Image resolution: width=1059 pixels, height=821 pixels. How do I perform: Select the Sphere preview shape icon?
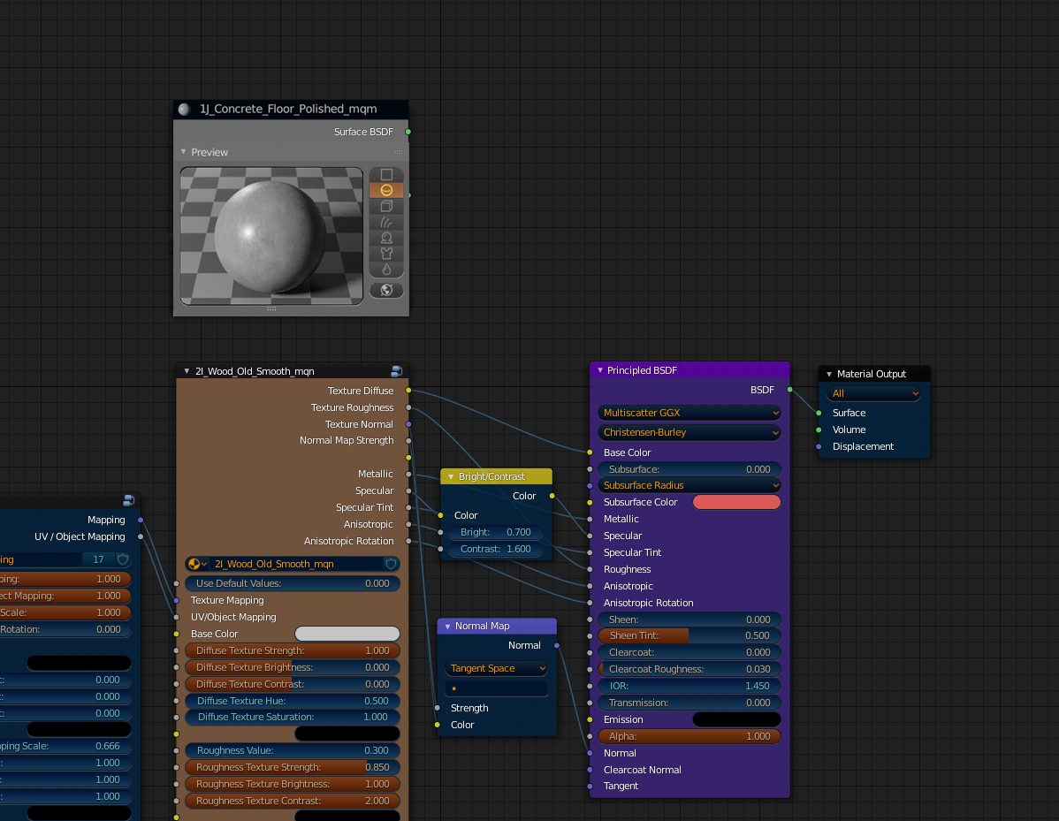tap(386, 190)
